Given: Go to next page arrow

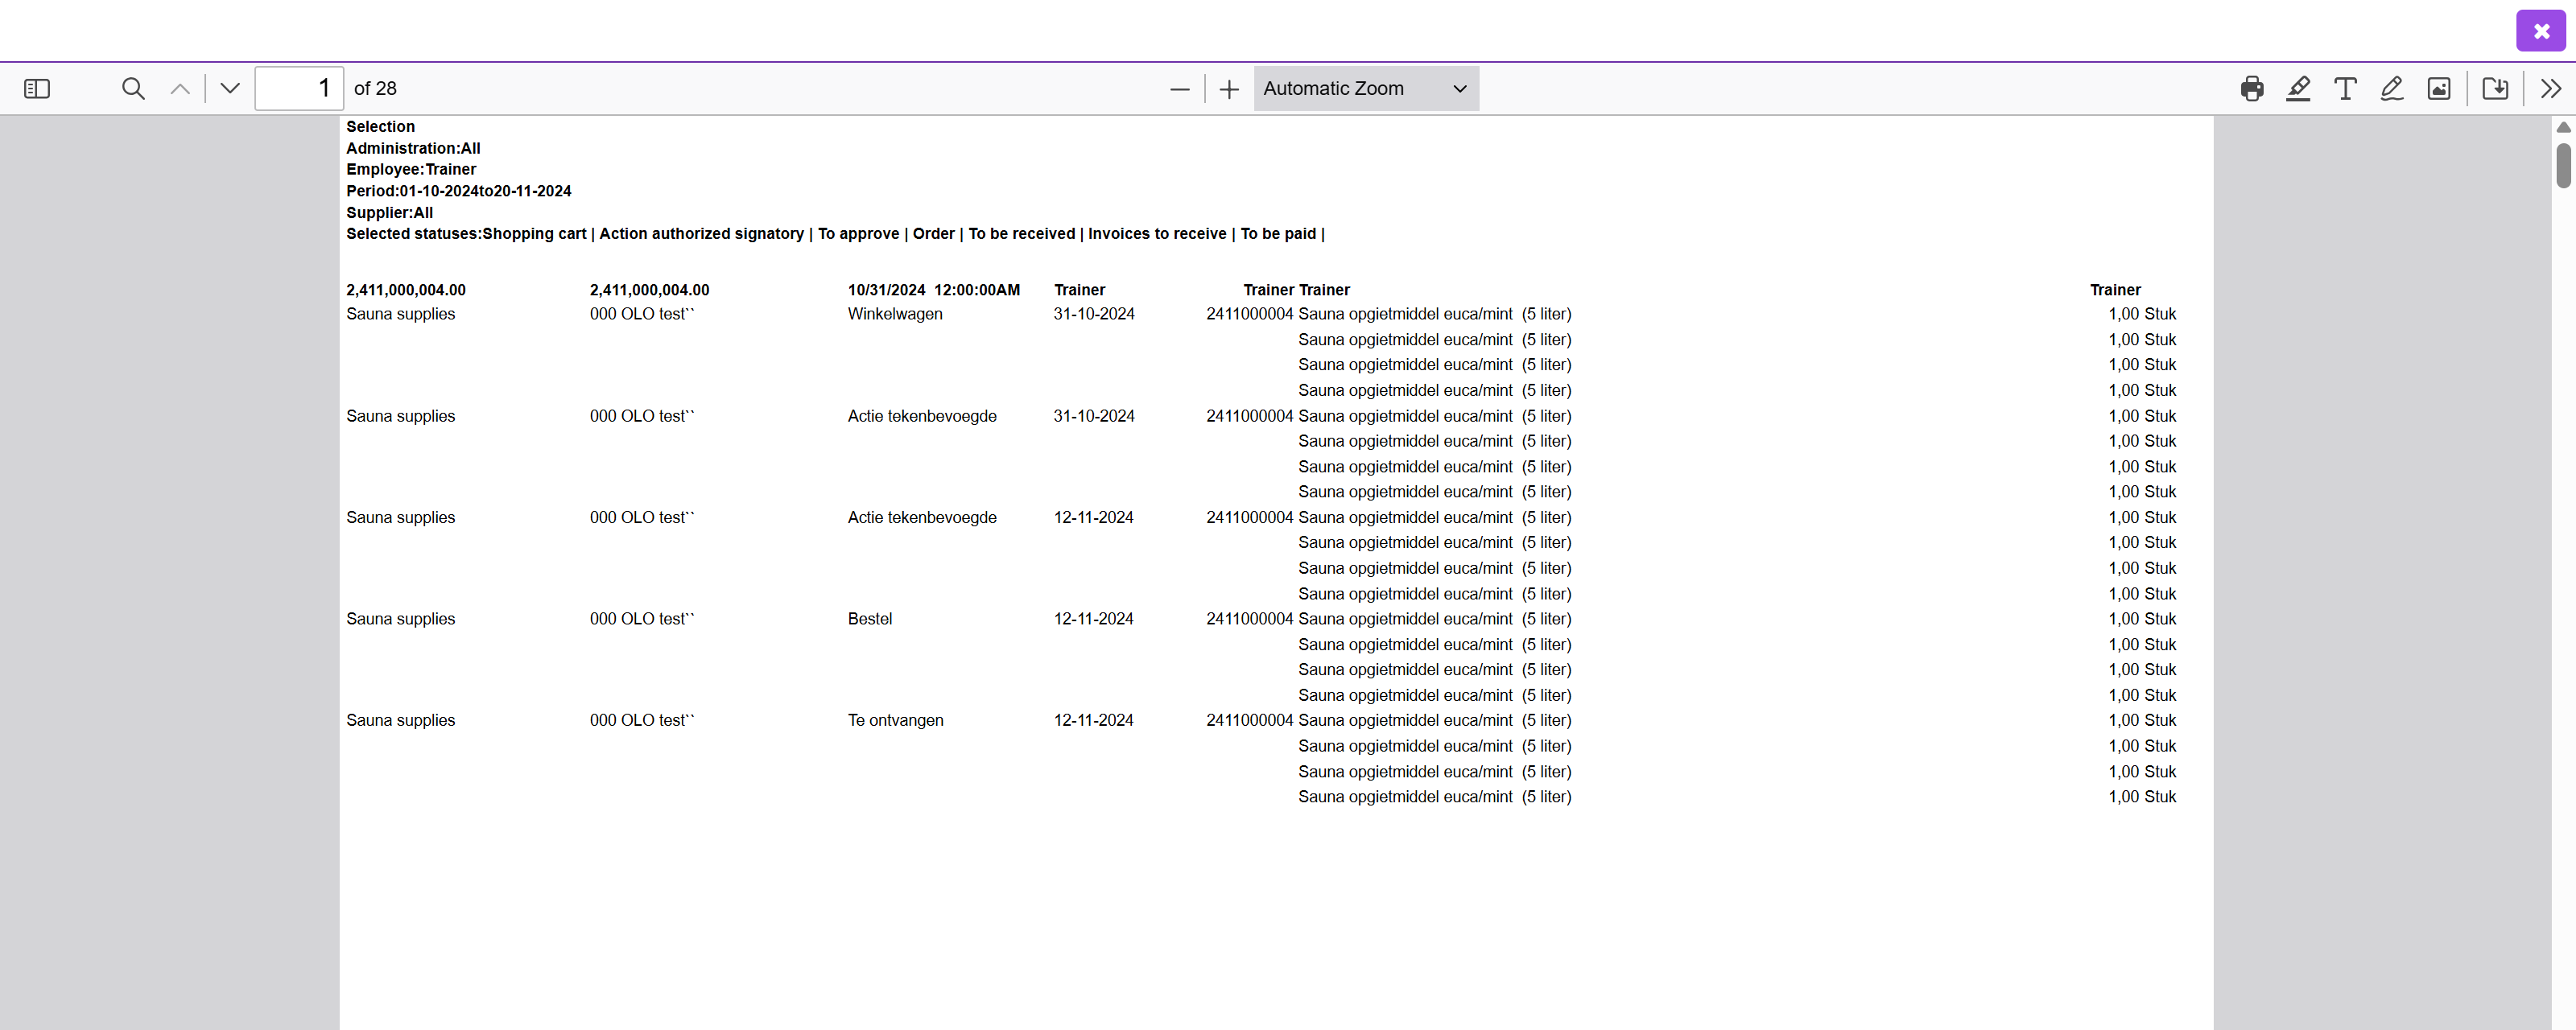Looking at the screenshot, I should 230,89.
